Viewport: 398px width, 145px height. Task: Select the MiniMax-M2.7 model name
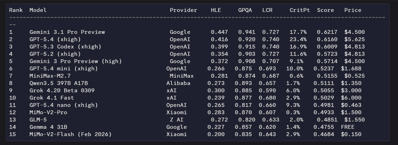pyautogui.click(x=50, y=76)
